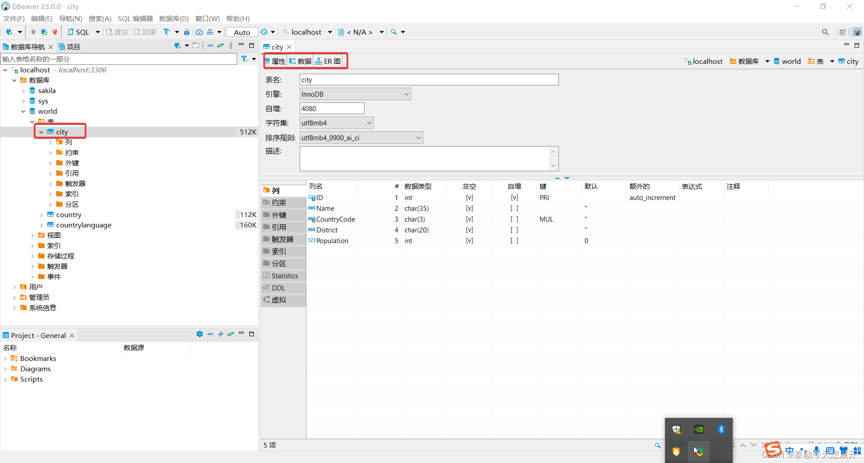This screenshot has height=463, width=864.
Task: Click the magnifier search icon at toolbar right
Action: 825,32
